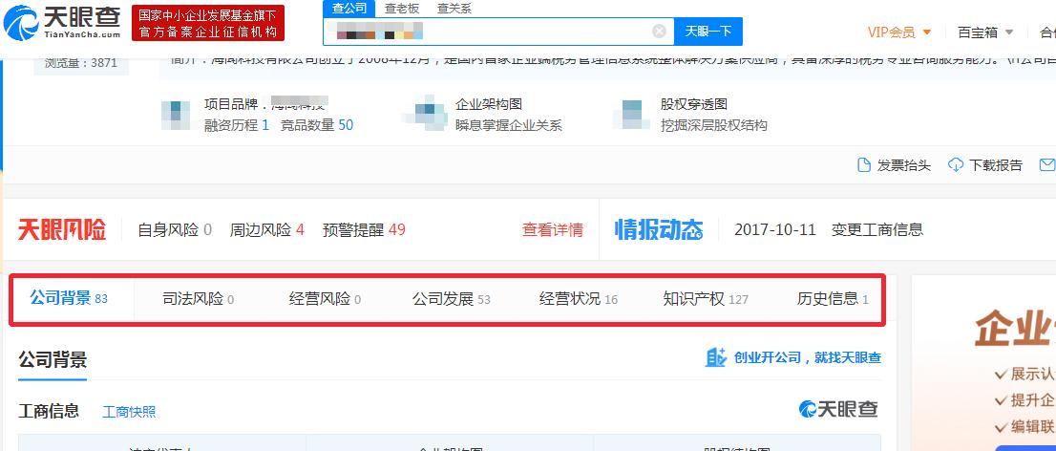
Task: Click the TianYanCha logo
Action: [x=61, y=22]
